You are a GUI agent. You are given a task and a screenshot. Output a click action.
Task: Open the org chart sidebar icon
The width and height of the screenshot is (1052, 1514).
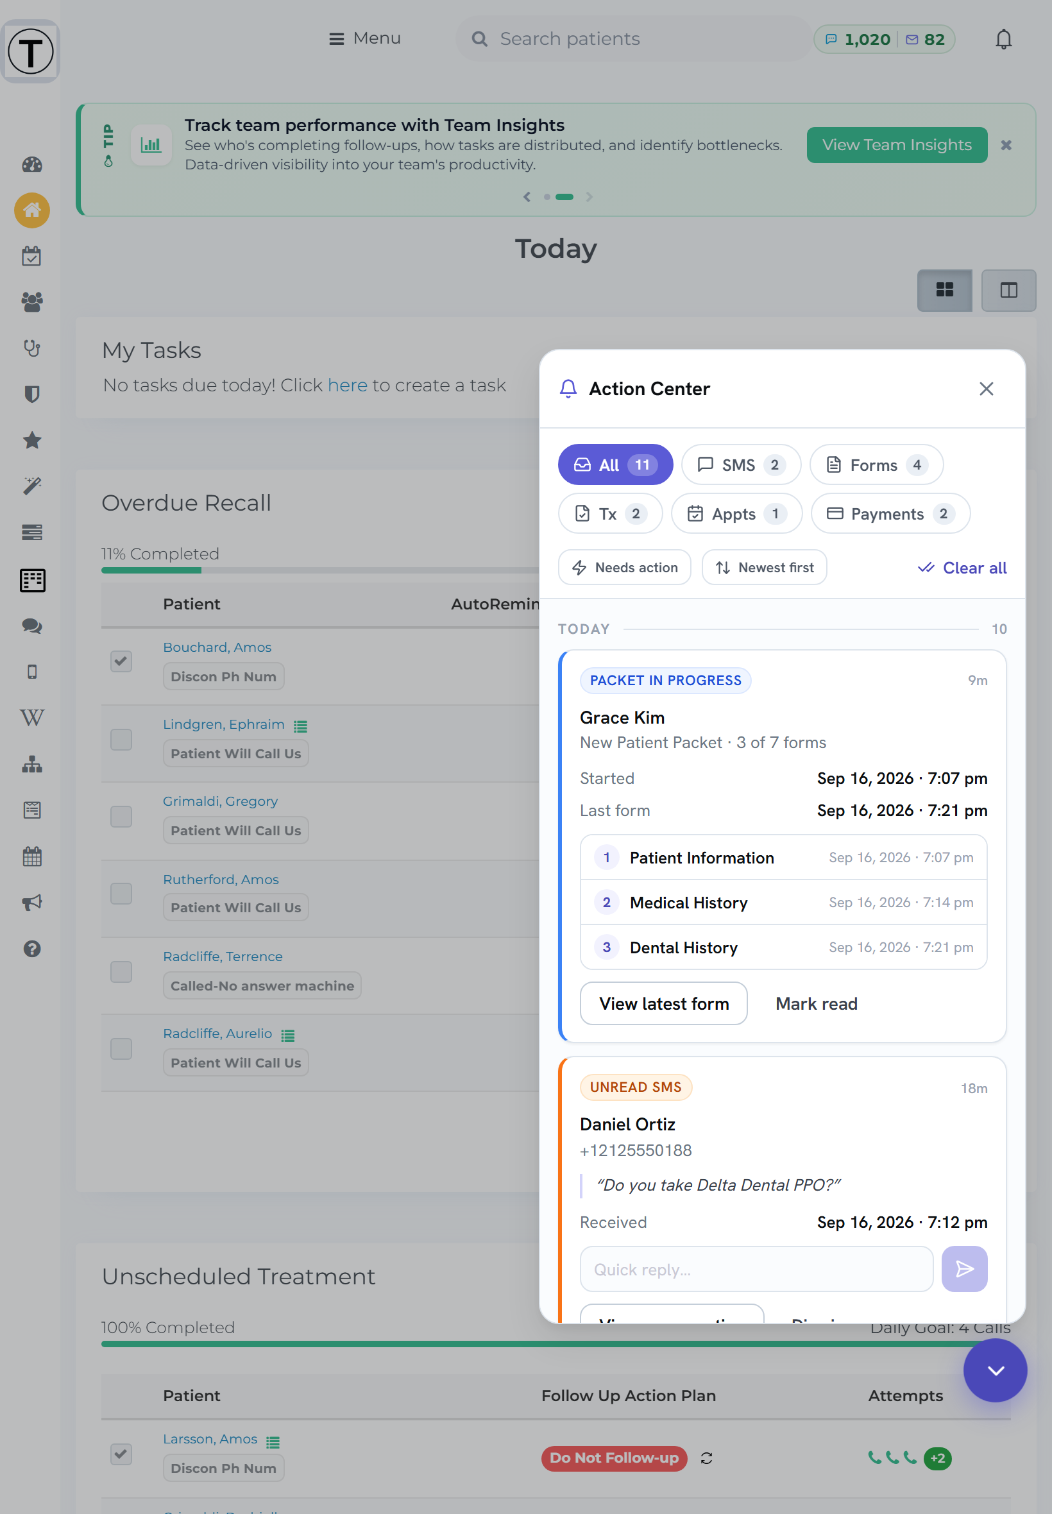coord(31,764)
